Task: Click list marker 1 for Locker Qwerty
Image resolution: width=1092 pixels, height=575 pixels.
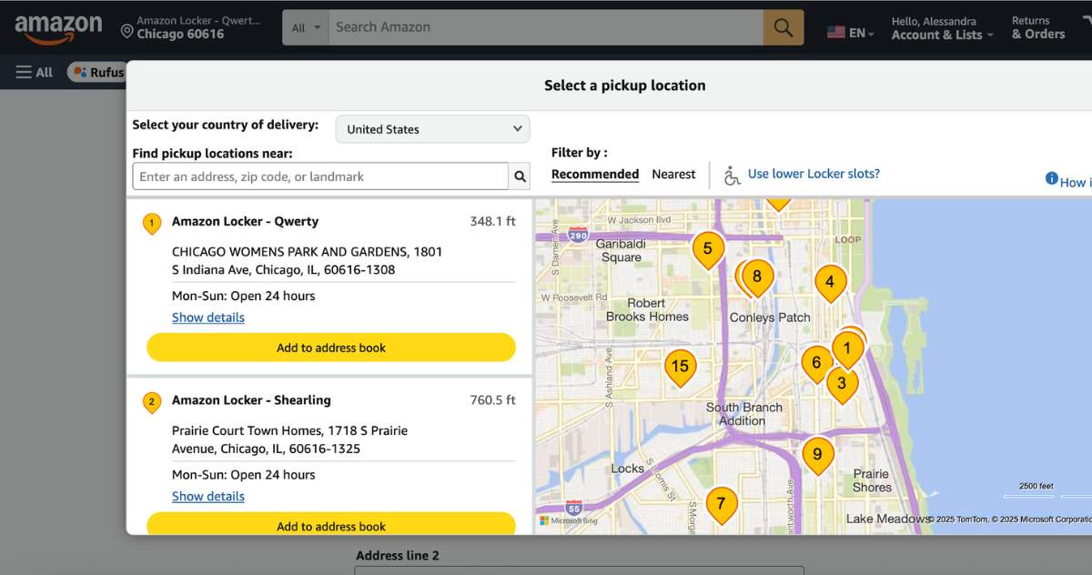Action: pos(152,223)
